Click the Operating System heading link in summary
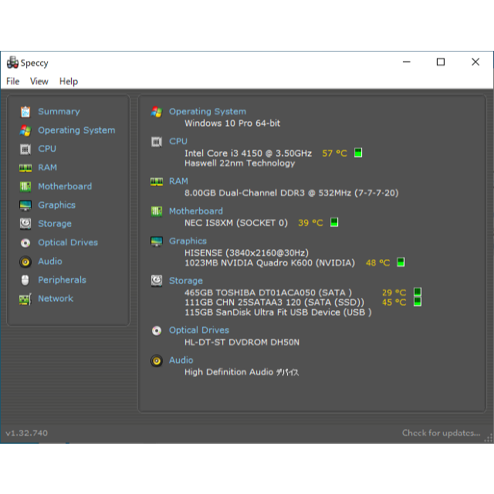This screenshot has height=494, width=494. click(x=208, y=111)
